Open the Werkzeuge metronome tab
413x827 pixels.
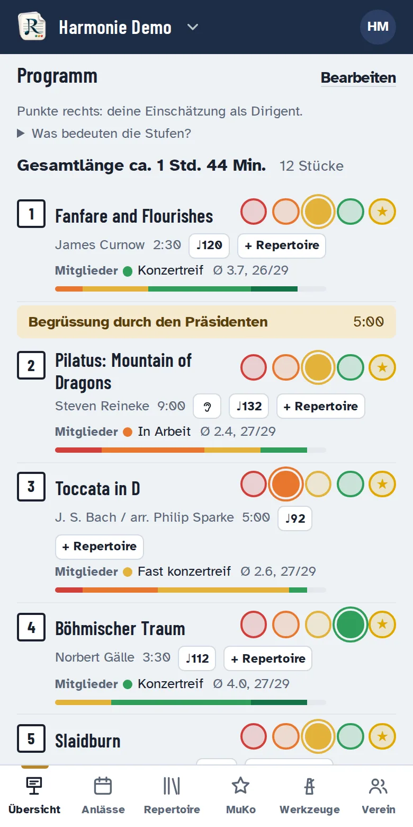pos(310,795)
